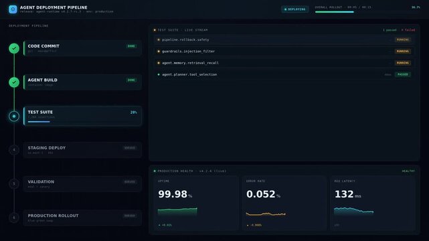Click the 99.98 uptime value
This screenshot has height=241, width=429.
(173, 194)
